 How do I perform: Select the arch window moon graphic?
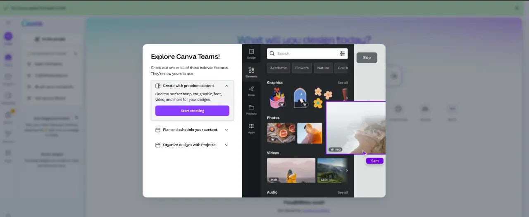(x=300, y=98)
